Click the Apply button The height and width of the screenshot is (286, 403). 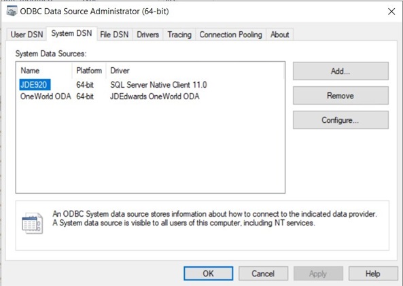point(318,273)
